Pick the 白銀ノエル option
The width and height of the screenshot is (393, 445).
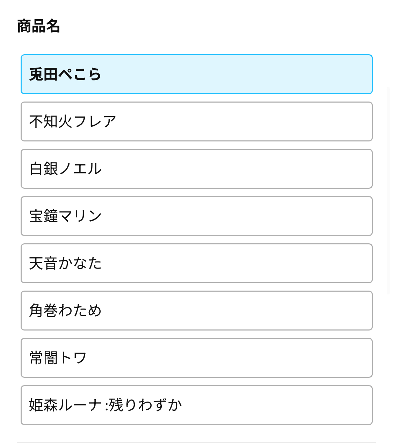coord(196,169)
